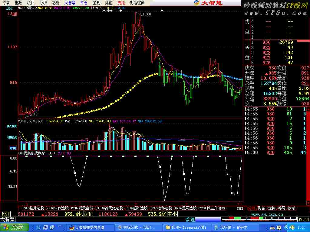Click the 日线 period label
This screenshot has height=232, width=310.
(9, 8)
